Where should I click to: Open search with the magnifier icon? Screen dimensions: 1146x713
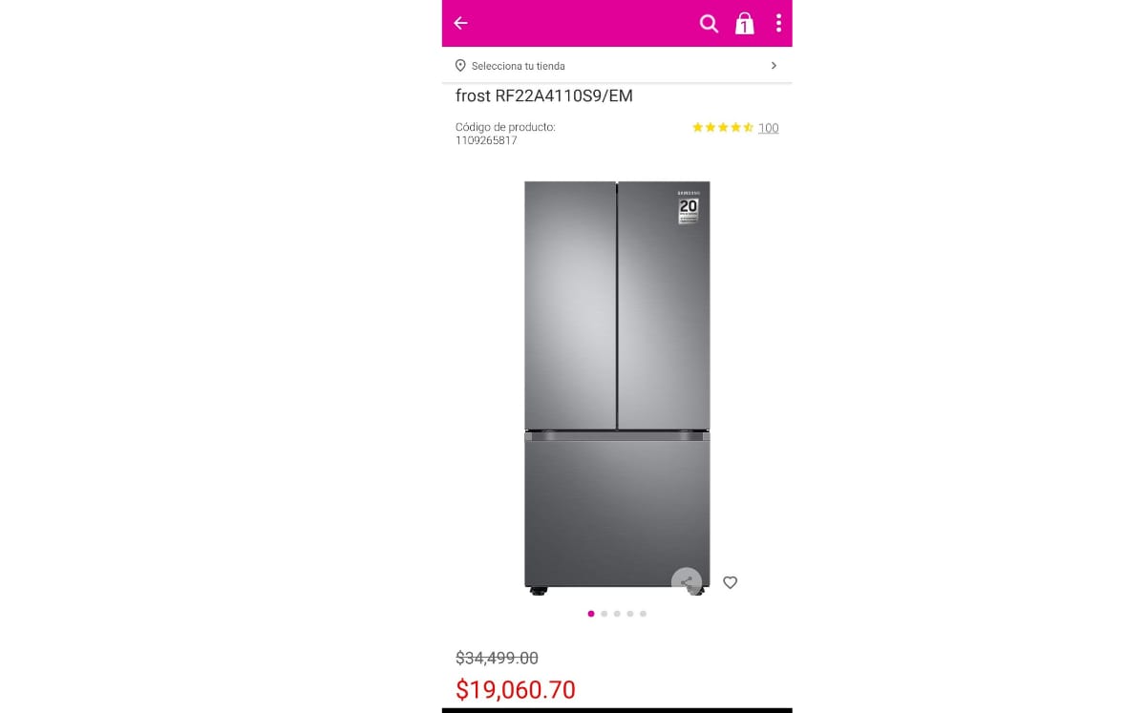tap(709, 23)
